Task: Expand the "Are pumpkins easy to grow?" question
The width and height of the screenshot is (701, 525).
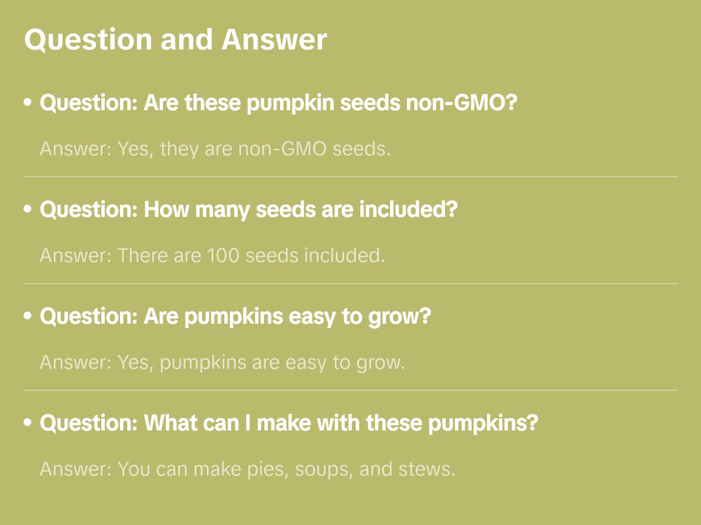Action: click(x=235, y=316)
